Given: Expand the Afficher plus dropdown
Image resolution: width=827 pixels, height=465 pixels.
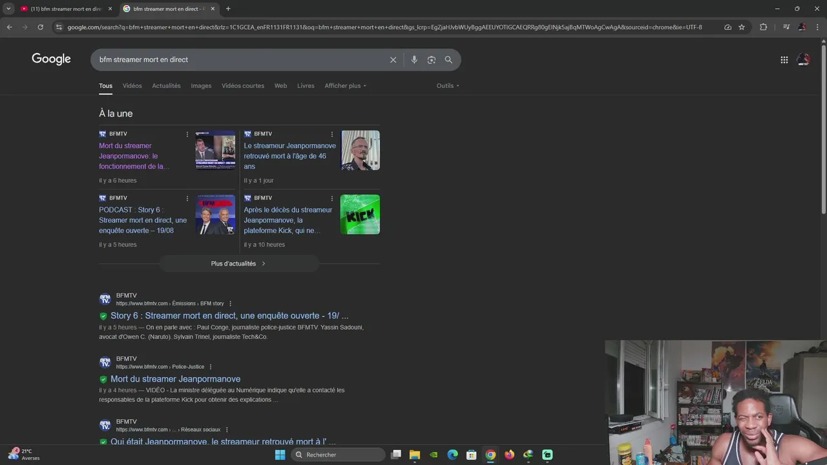Looking at the screenshot, I should (345, 86).
